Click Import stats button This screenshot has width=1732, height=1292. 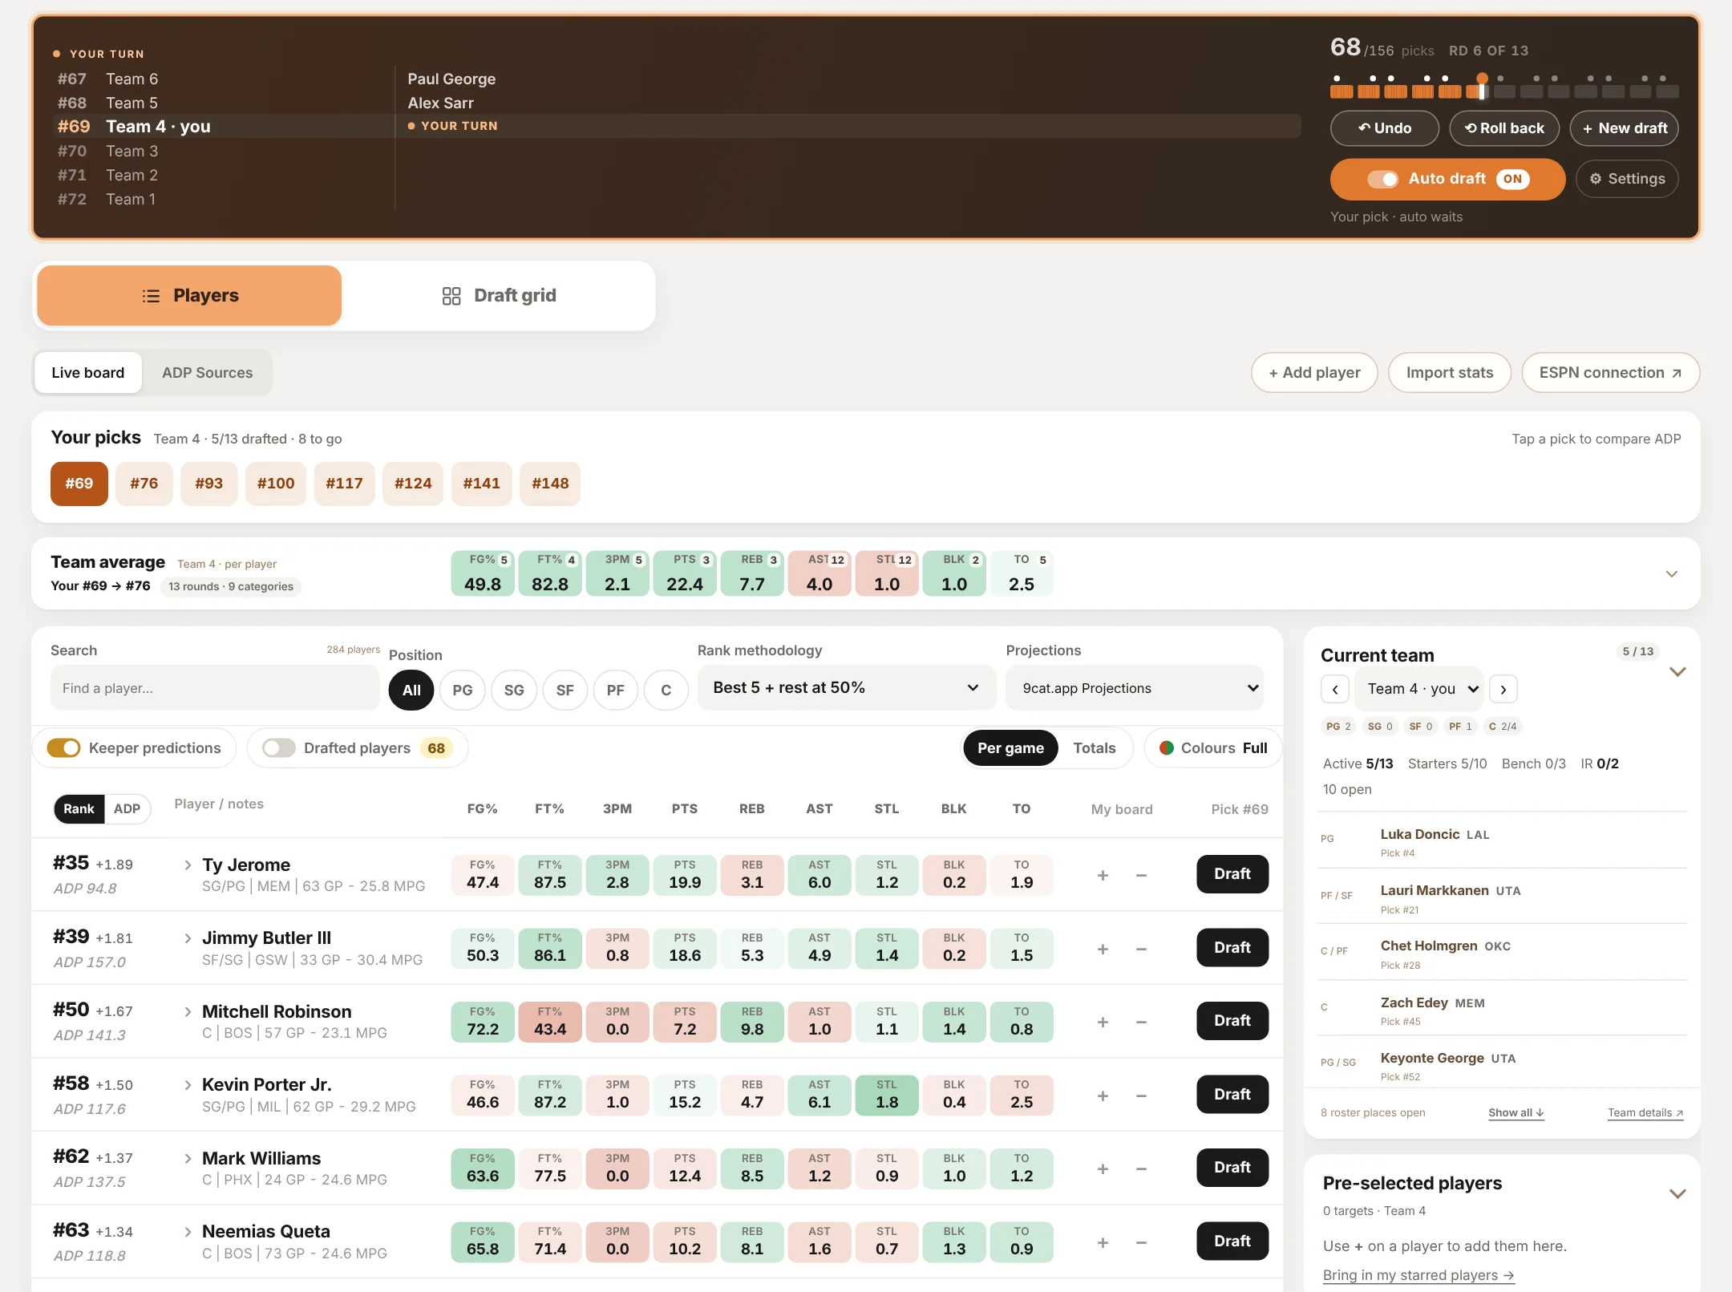[x=1450, y=373]
